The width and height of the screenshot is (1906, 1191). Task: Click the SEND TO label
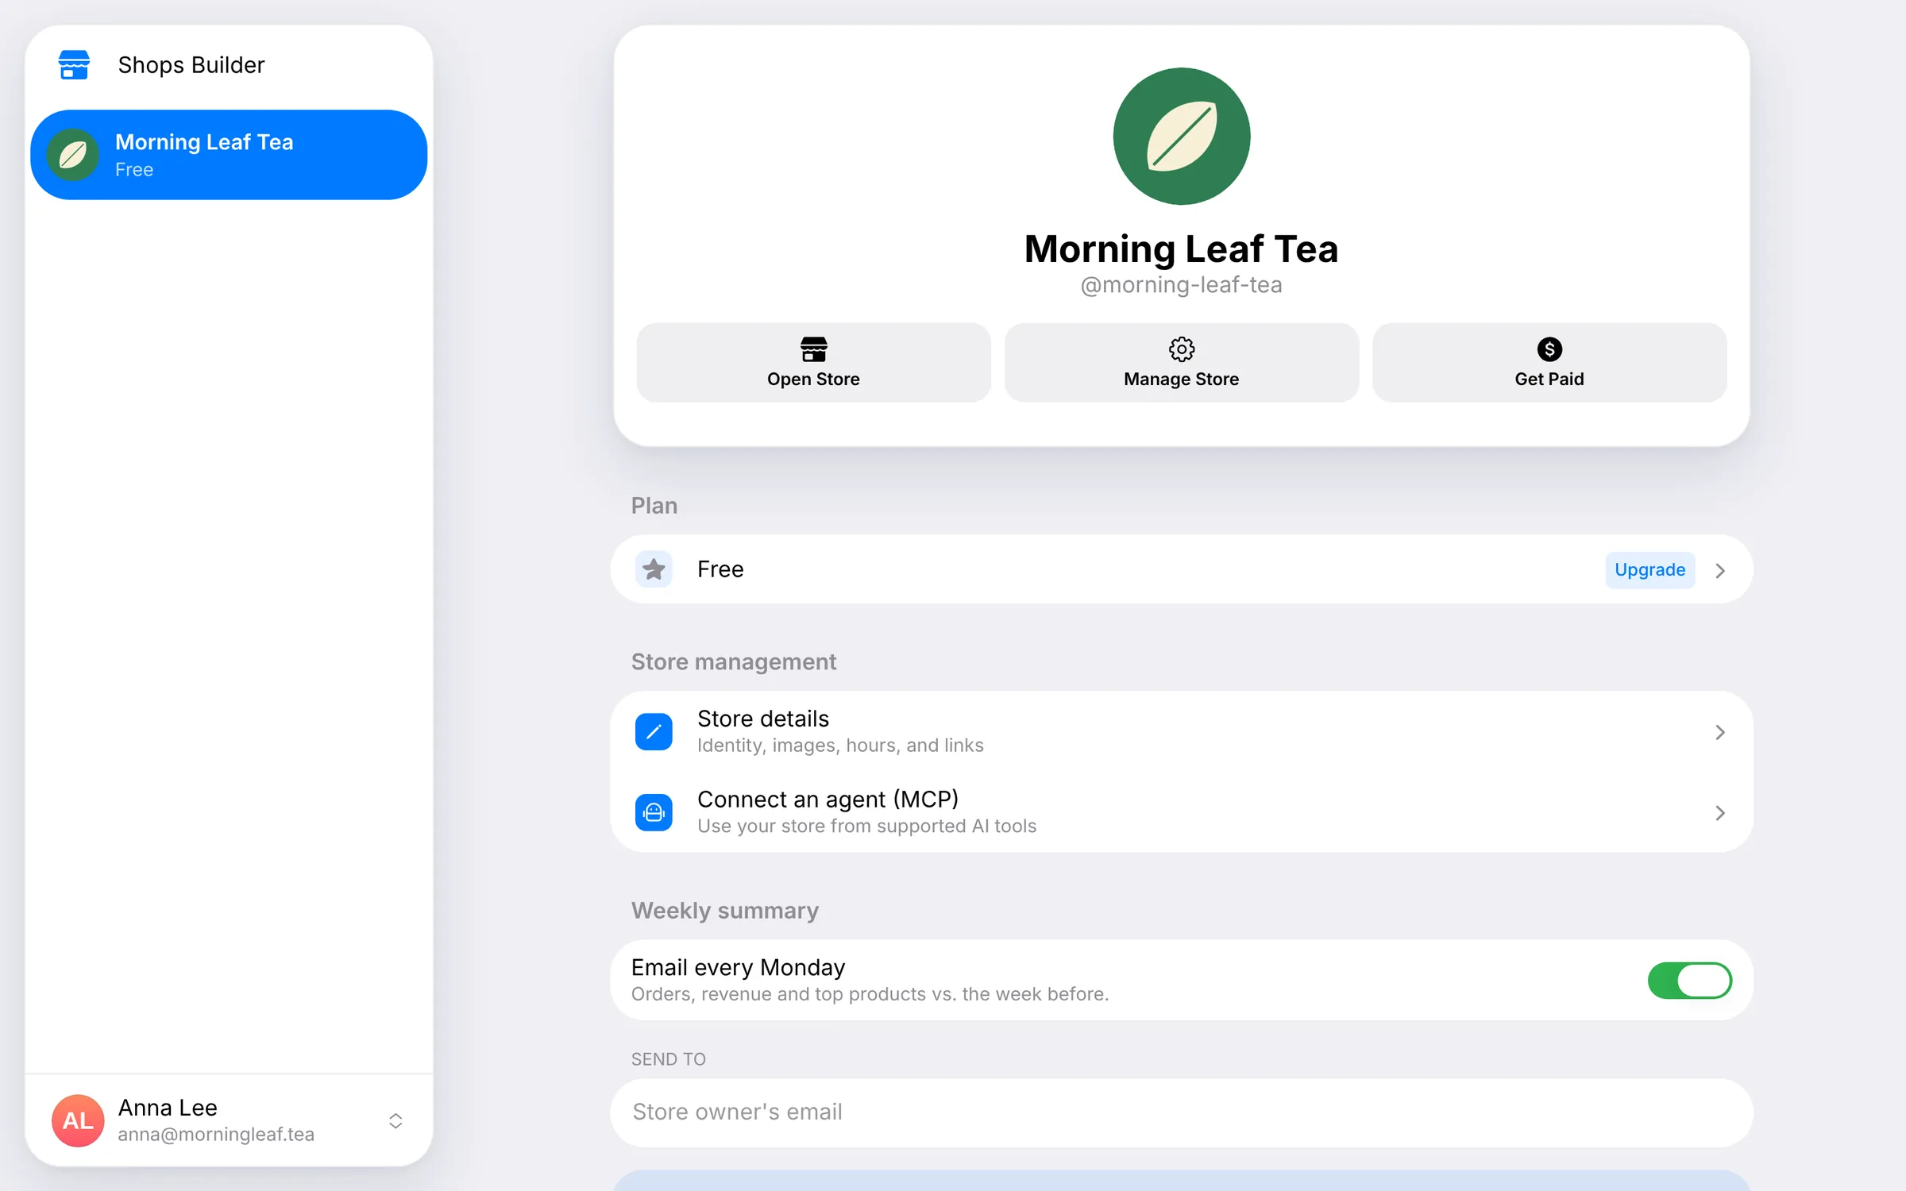pos(668,1059)
